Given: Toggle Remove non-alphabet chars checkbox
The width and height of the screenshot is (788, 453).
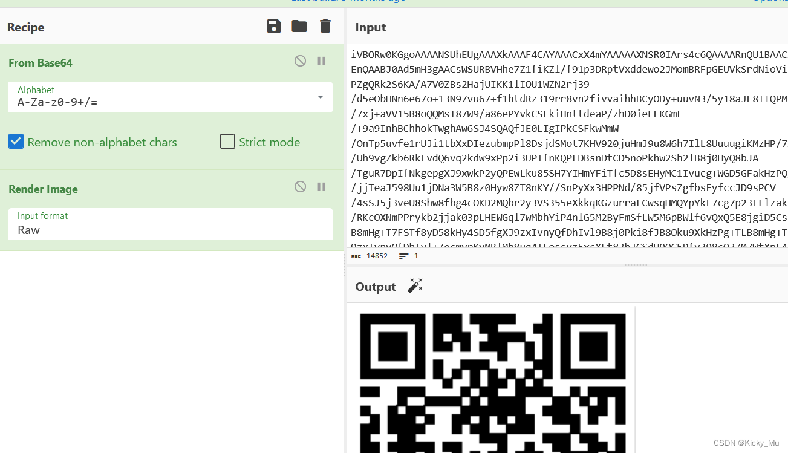Looking at the screenshot, I should pyautogui.click(x=16, y=142).
